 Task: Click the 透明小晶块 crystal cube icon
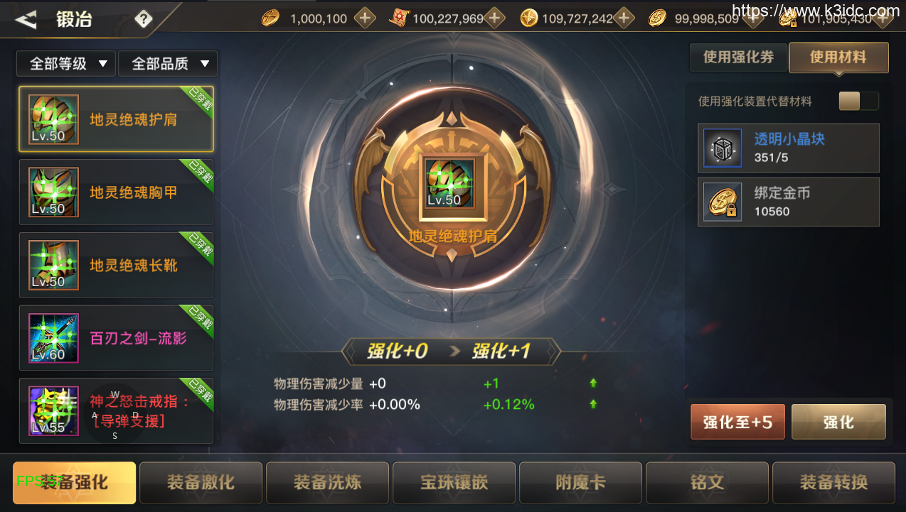point(723,148)
